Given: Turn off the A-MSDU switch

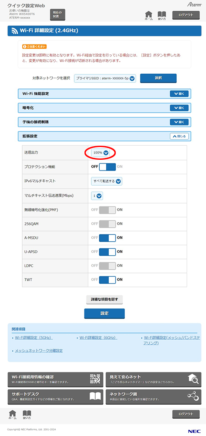Looking at the screenshot, I should click(x=107, y=238).
